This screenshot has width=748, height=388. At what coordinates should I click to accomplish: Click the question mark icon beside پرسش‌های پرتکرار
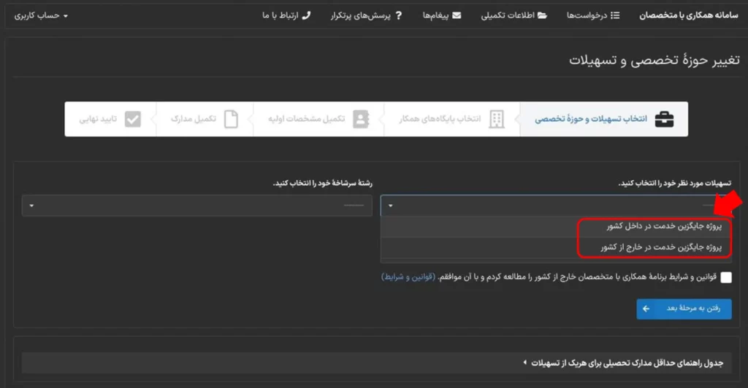click(399, 15)
